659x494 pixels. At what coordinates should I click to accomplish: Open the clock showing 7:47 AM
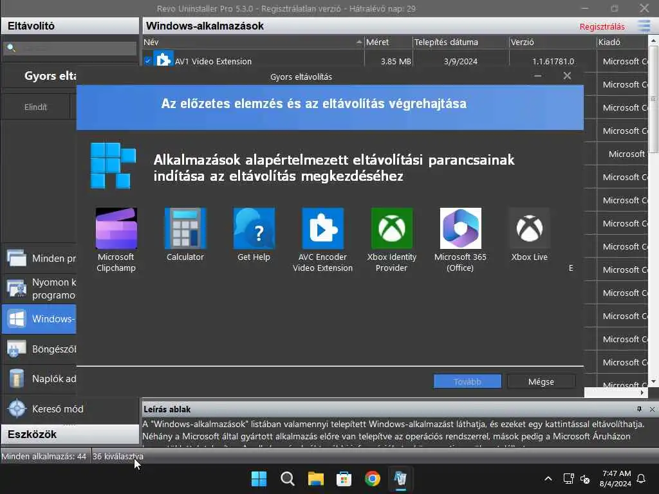pos(615,479)
